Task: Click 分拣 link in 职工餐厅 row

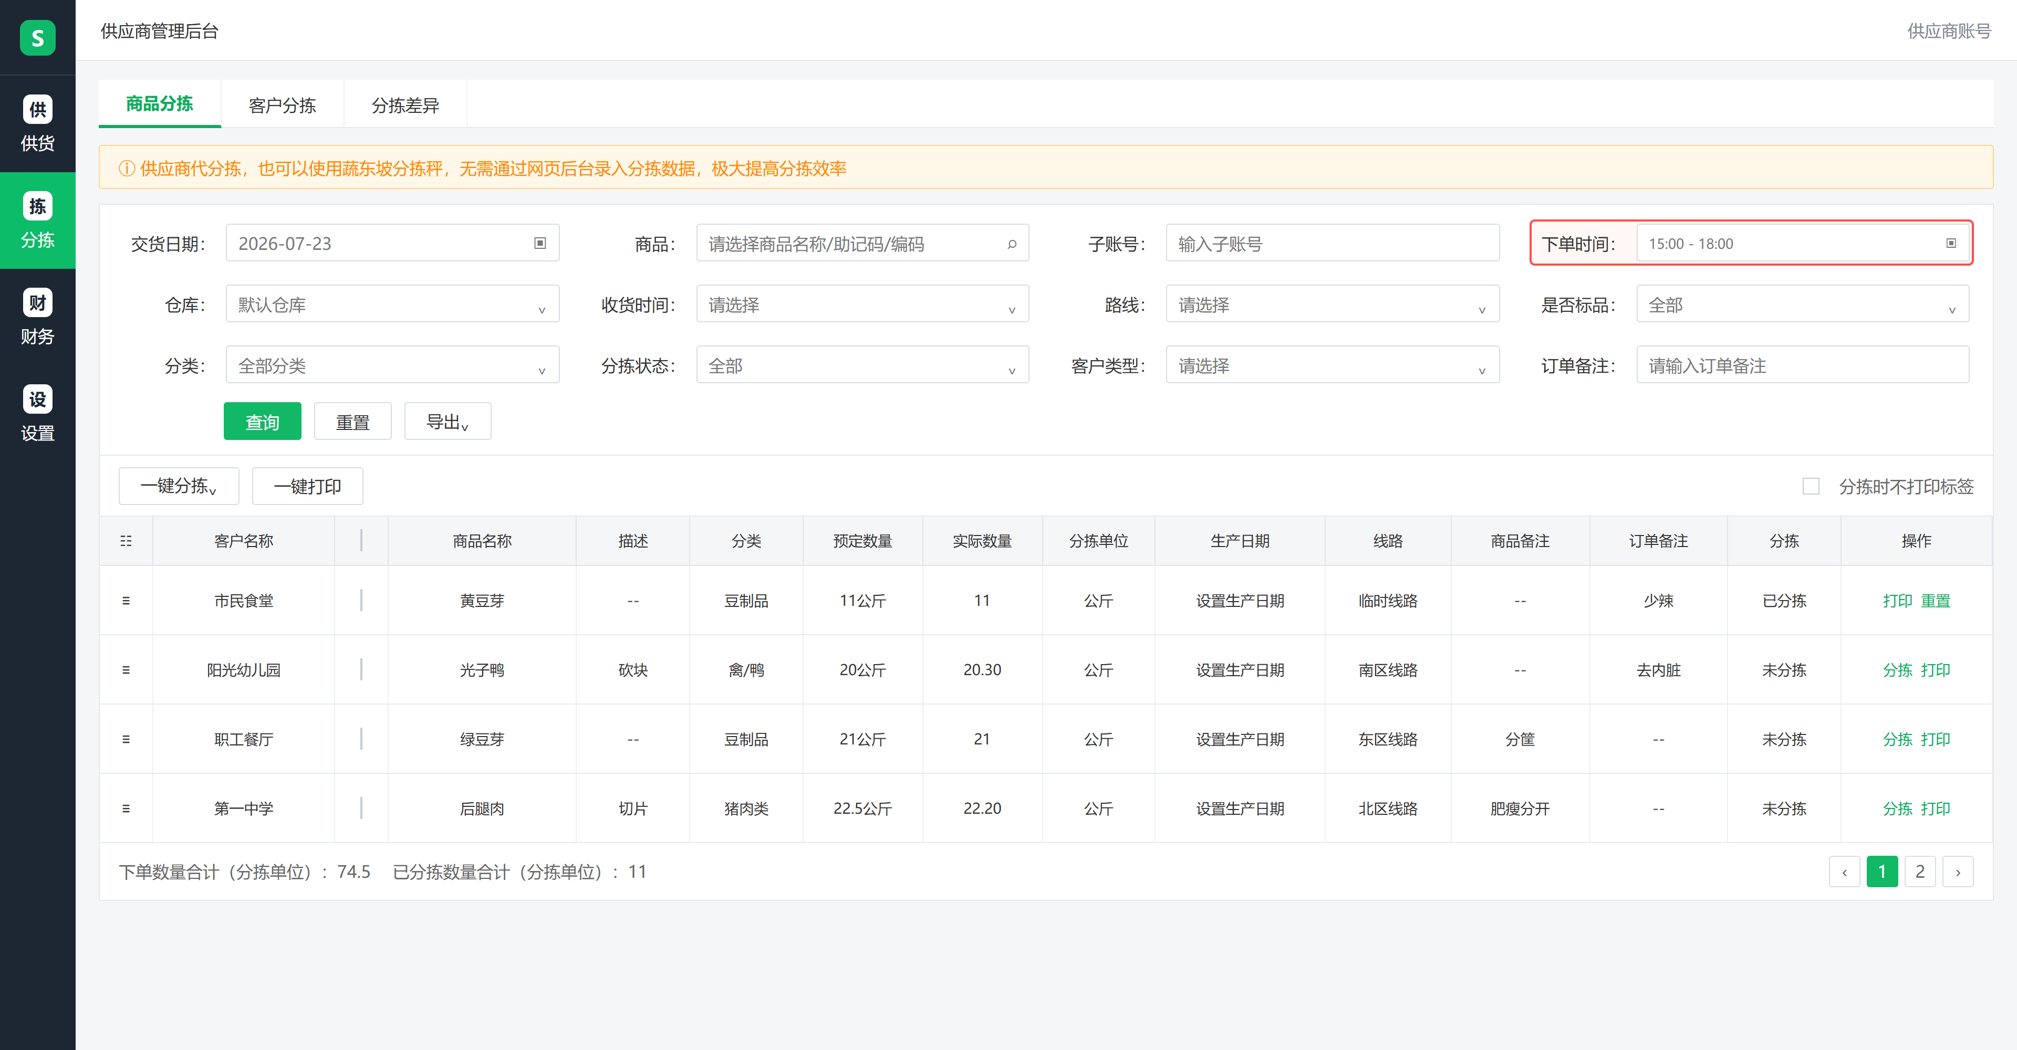Action: tap(1897, 739)
